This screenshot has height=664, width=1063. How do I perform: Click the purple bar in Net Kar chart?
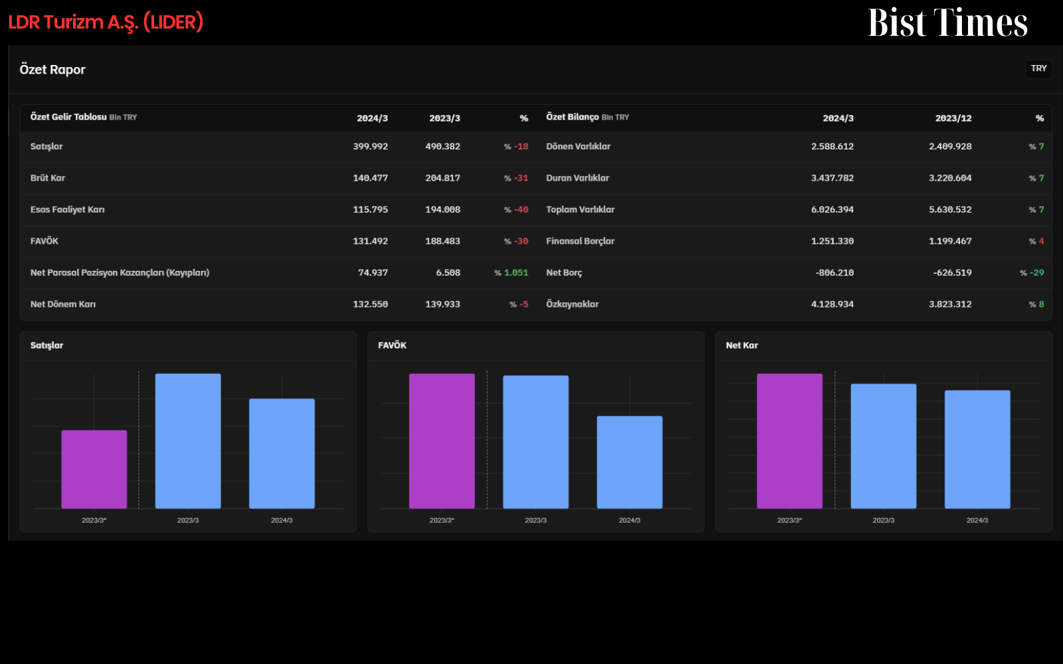[x=789, y=441]
